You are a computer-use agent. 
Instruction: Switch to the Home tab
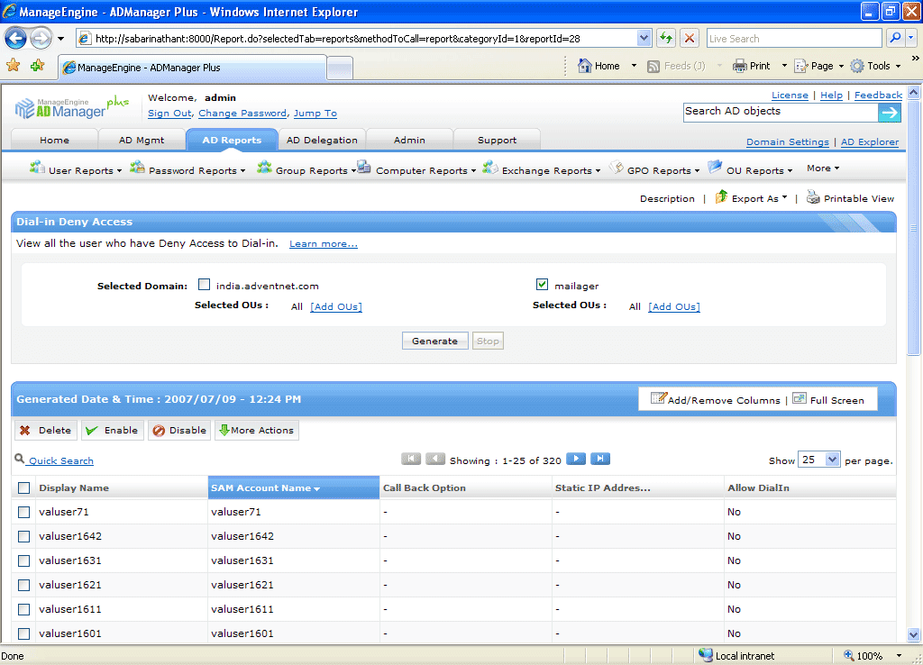click(x=54, y=140)
